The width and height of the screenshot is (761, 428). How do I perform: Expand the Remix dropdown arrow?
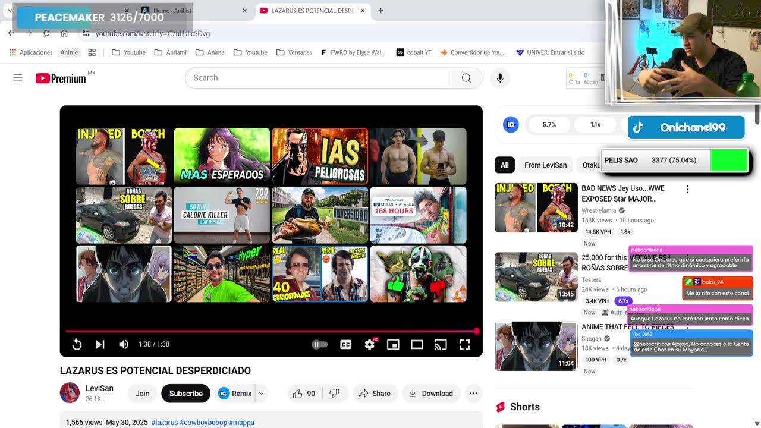(261, 394)
